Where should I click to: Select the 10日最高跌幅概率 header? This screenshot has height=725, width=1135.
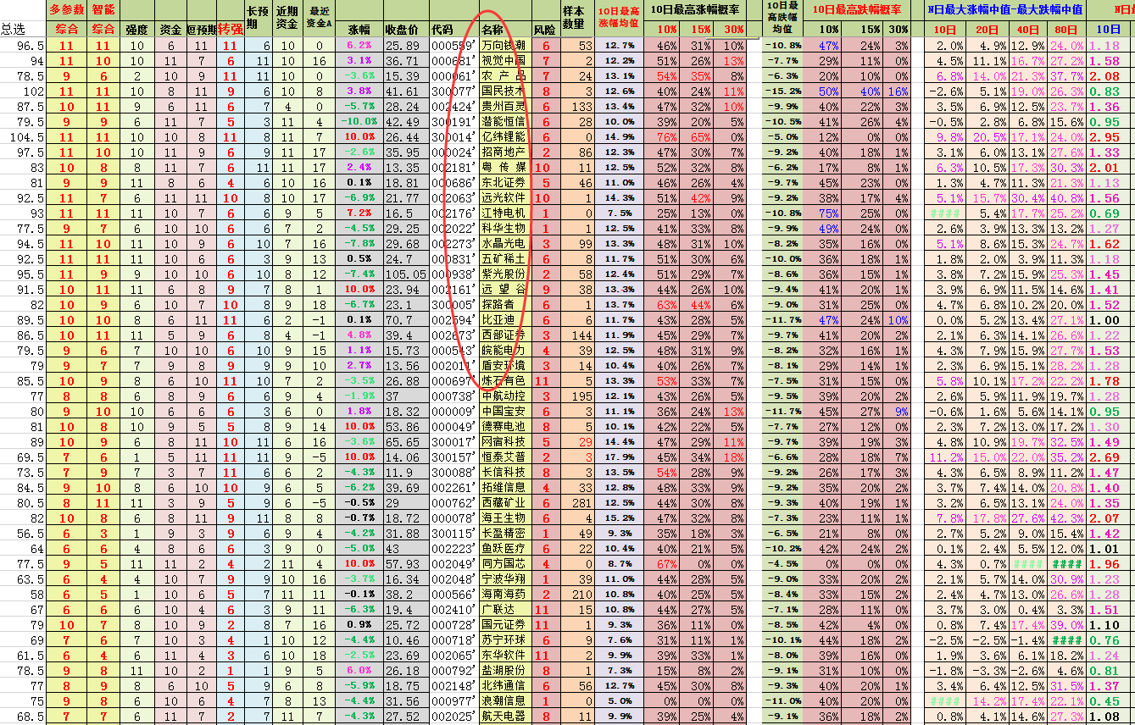(x=857, y=10)
